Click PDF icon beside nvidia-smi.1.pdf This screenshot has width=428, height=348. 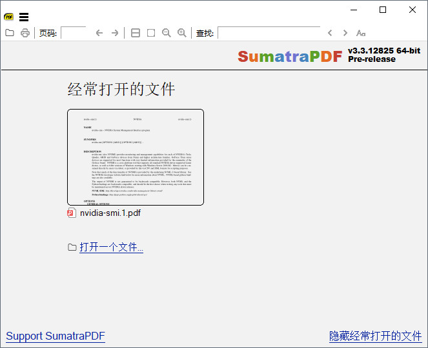click(72, 213)
